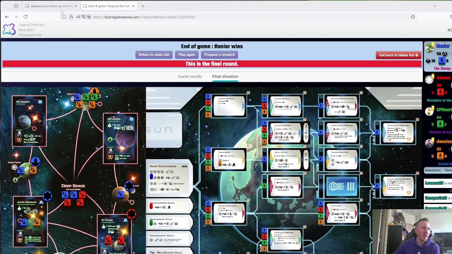The height and width of the screenshot is (254, 452).
Task: Click the lock site-info icon
Action: click(x=71, y=17)
